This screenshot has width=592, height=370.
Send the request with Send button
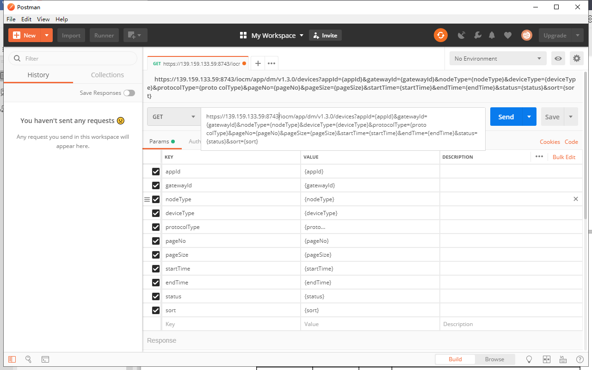506,117
